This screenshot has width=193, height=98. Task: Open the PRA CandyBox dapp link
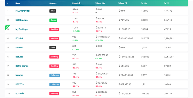pos(23,11)
